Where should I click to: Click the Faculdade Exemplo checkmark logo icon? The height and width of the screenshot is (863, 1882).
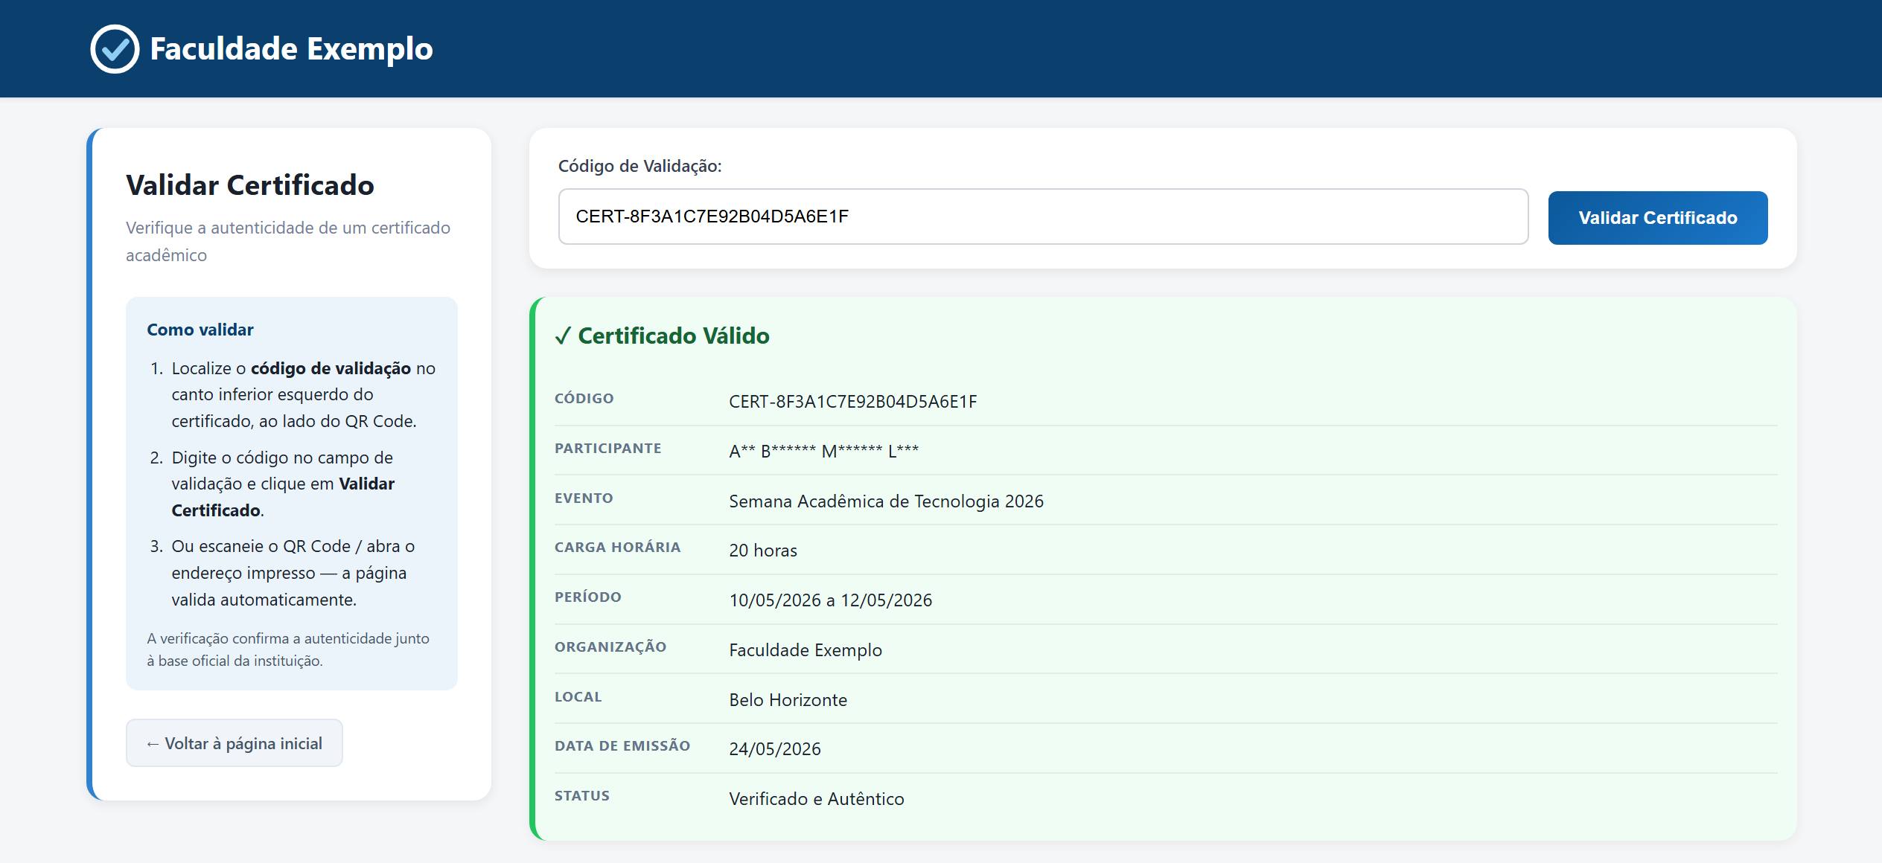pyautogui.click(x=115, y=49)
